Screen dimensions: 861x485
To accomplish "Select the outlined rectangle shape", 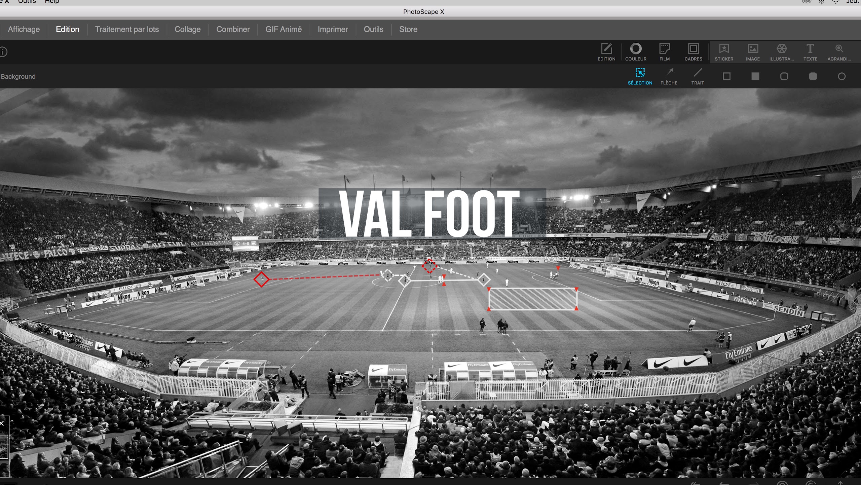I will (726, 76).
